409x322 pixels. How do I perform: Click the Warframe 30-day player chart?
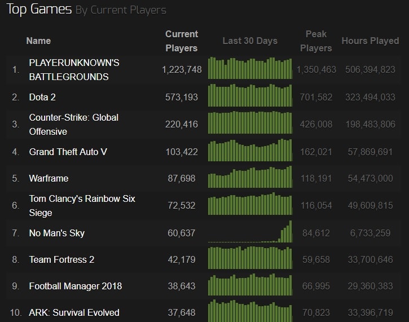coord(250,177)
